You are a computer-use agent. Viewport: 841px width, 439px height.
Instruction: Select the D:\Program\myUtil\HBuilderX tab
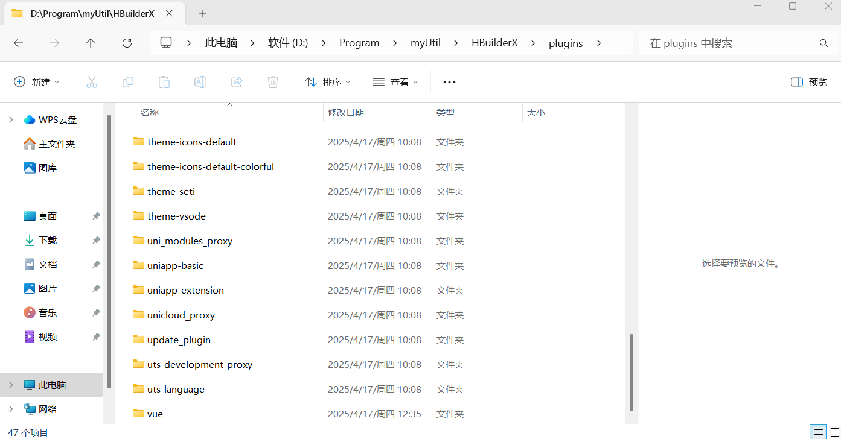(95, 13)
